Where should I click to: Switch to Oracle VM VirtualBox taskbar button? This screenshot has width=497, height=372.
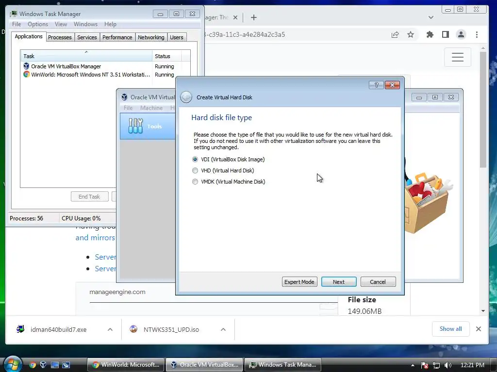coord(204,365)
